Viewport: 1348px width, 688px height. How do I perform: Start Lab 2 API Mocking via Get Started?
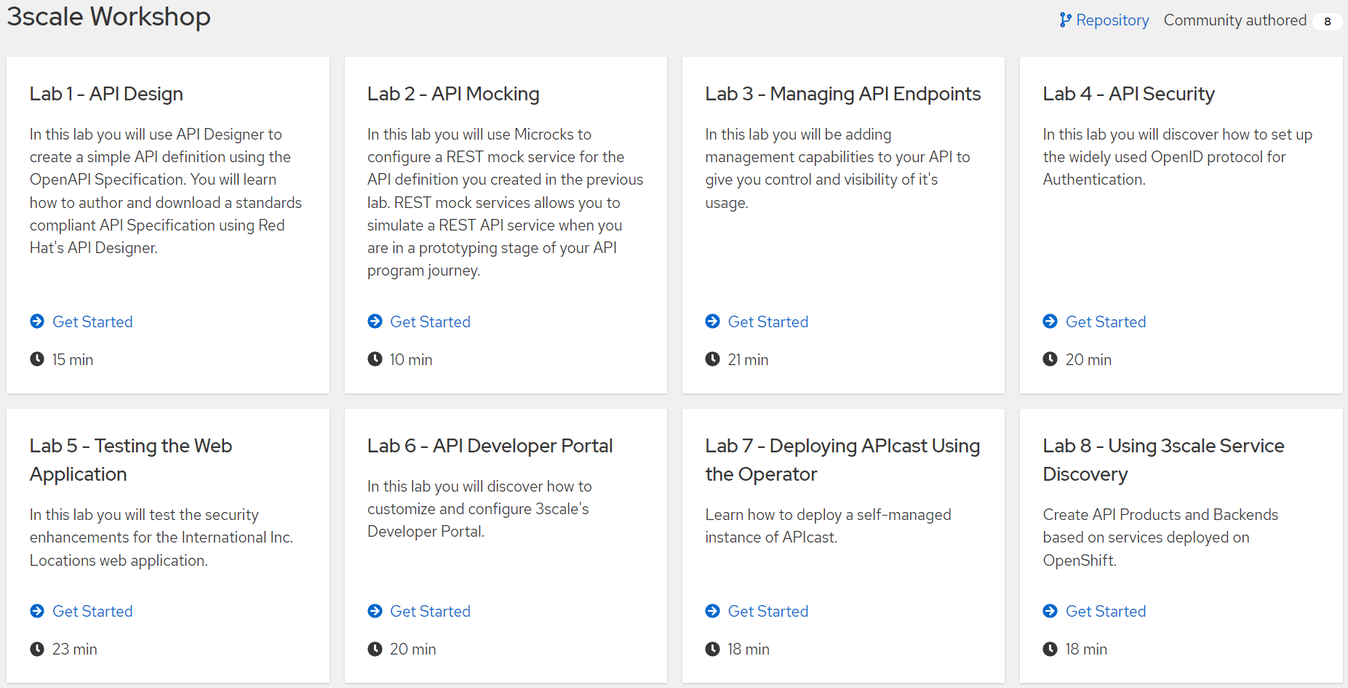click(x=430, y=321)
